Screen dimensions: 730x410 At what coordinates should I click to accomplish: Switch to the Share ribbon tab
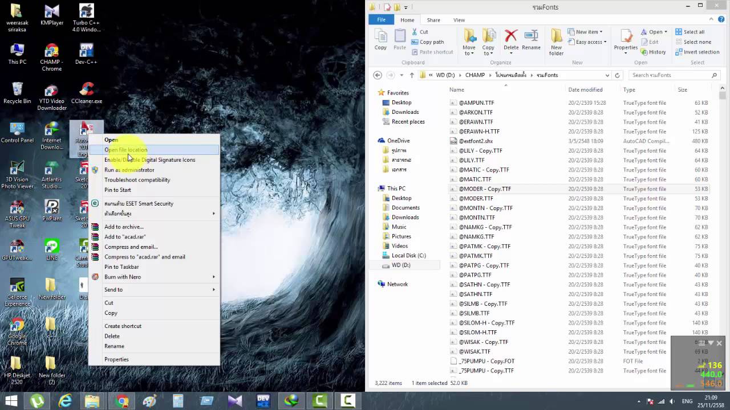pos(433,20)
